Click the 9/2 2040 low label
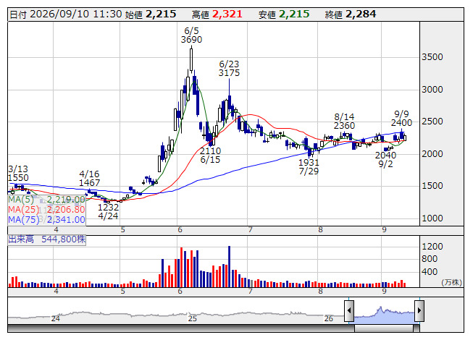 click(385, 160)
